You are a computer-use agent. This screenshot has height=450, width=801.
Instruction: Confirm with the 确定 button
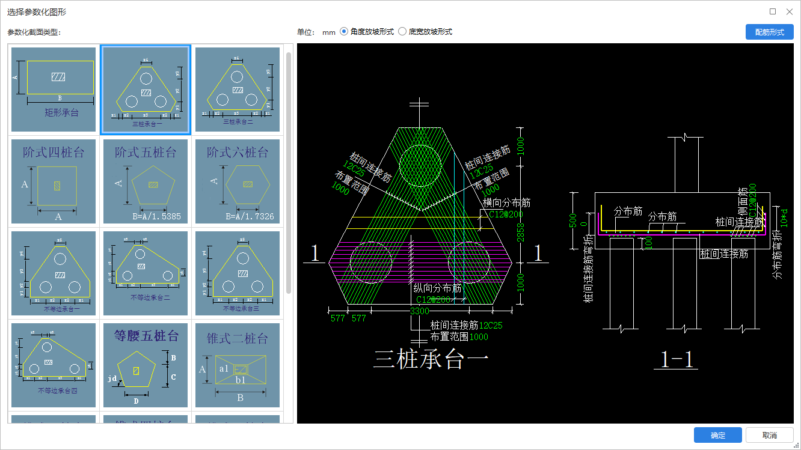coord(717,435)
